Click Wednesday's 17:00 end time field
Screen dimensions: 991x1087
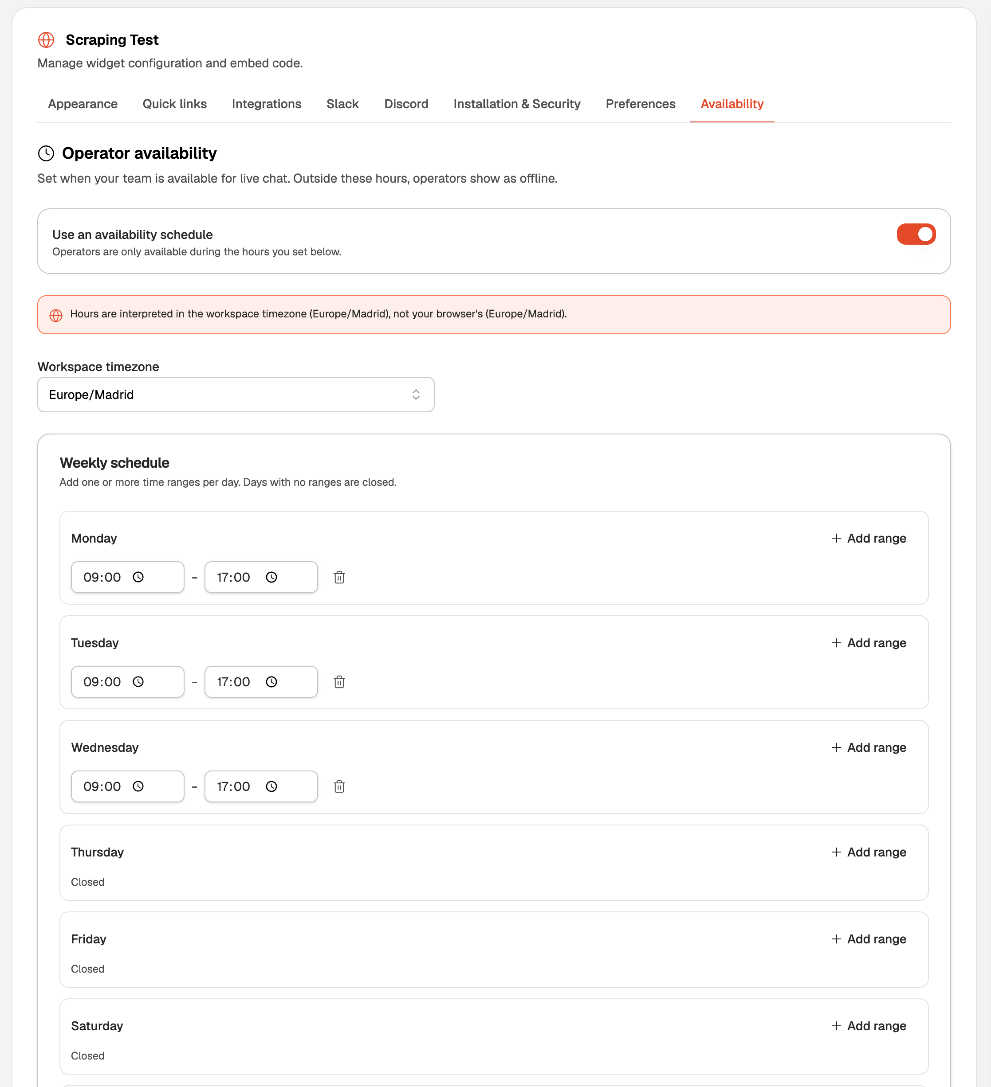261,787
